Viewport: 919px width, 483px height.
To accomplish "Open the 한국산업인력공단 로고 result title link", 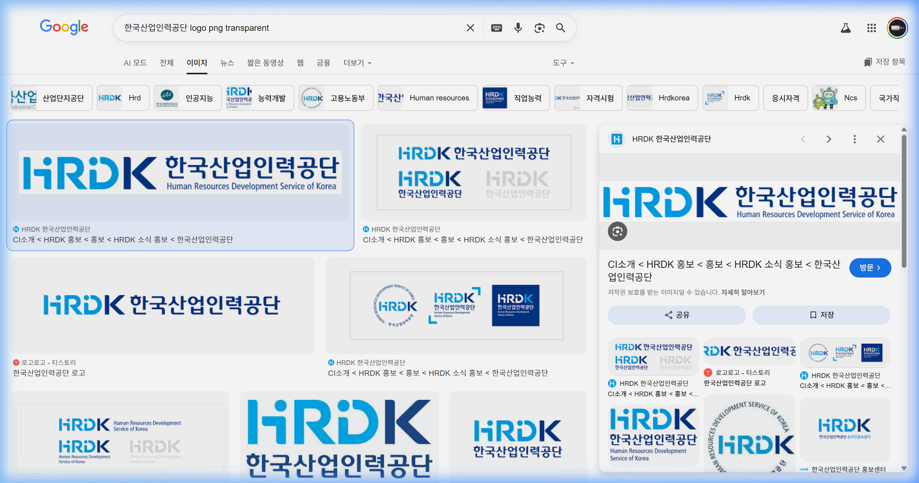I will pos(49,373).
